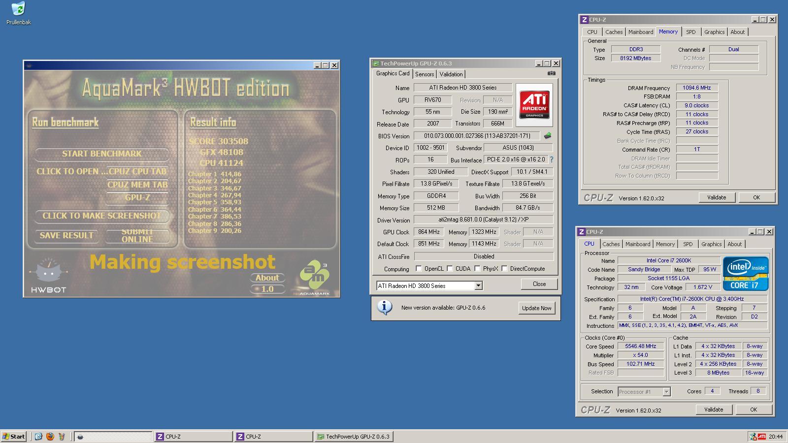Click the 1.0 version button in AquaMark
Image resolution: width=788 pixels, height=443 pixels.
pos(267,289)
